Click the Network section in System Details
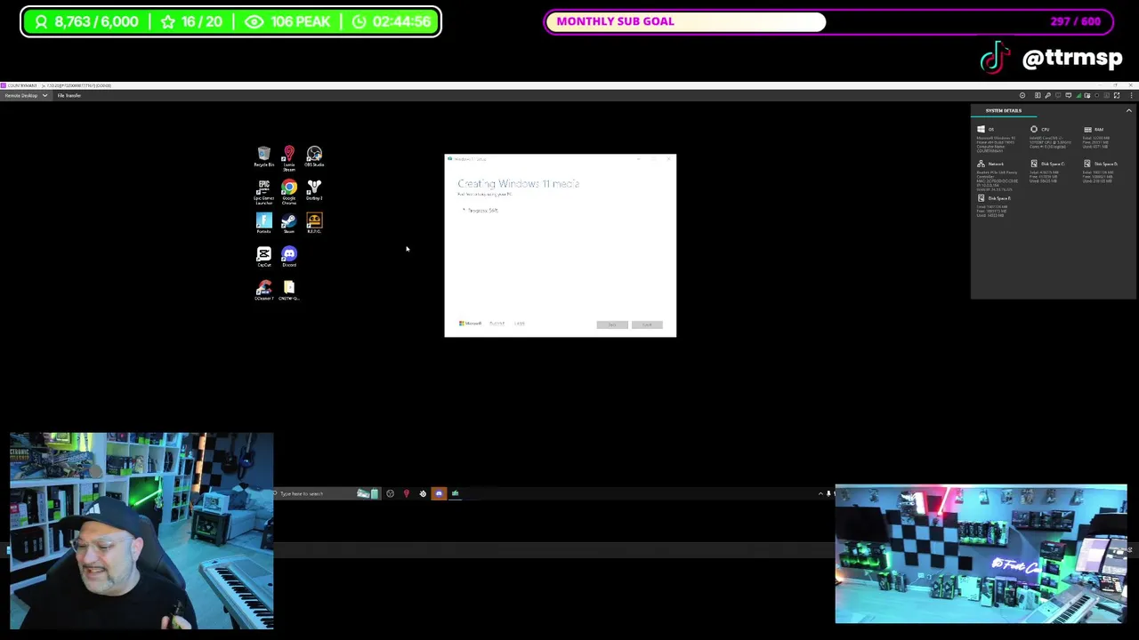 (998, 175)
